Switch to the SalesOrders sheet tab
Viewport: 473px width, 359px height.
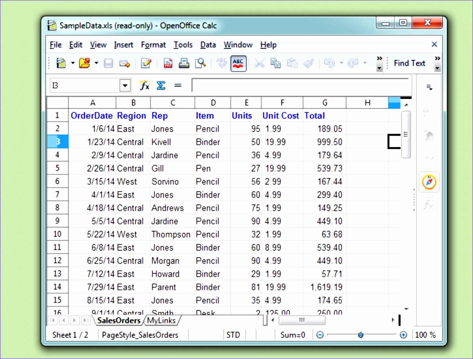pyautogui.click(x=119, y=320)
